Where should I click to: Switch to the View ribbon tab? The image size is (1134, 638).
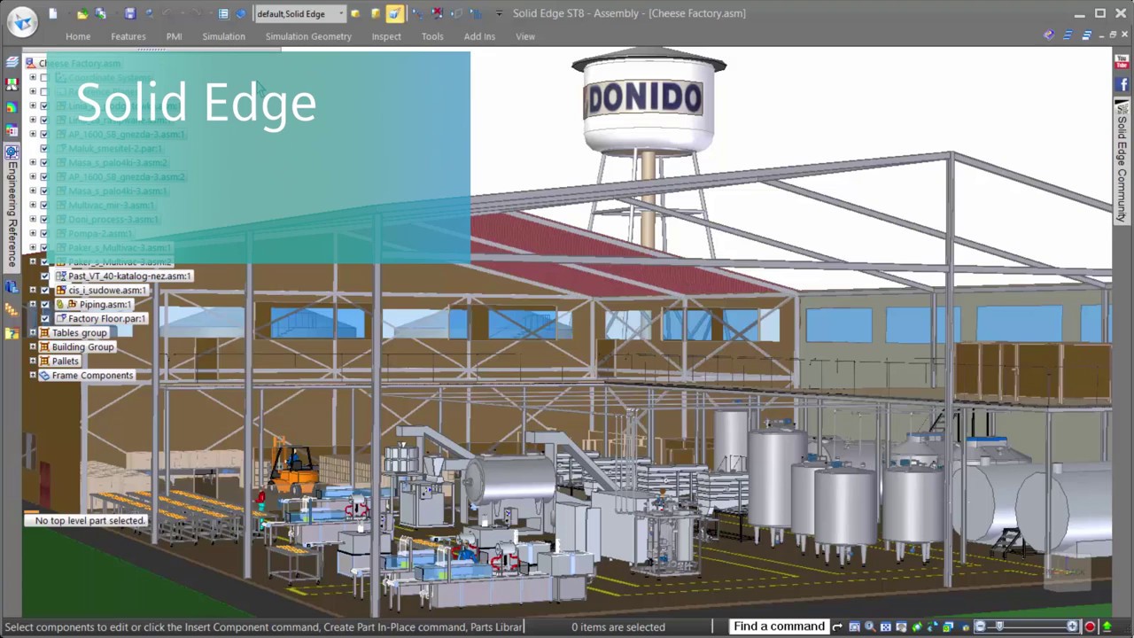(x=525, y=36)
